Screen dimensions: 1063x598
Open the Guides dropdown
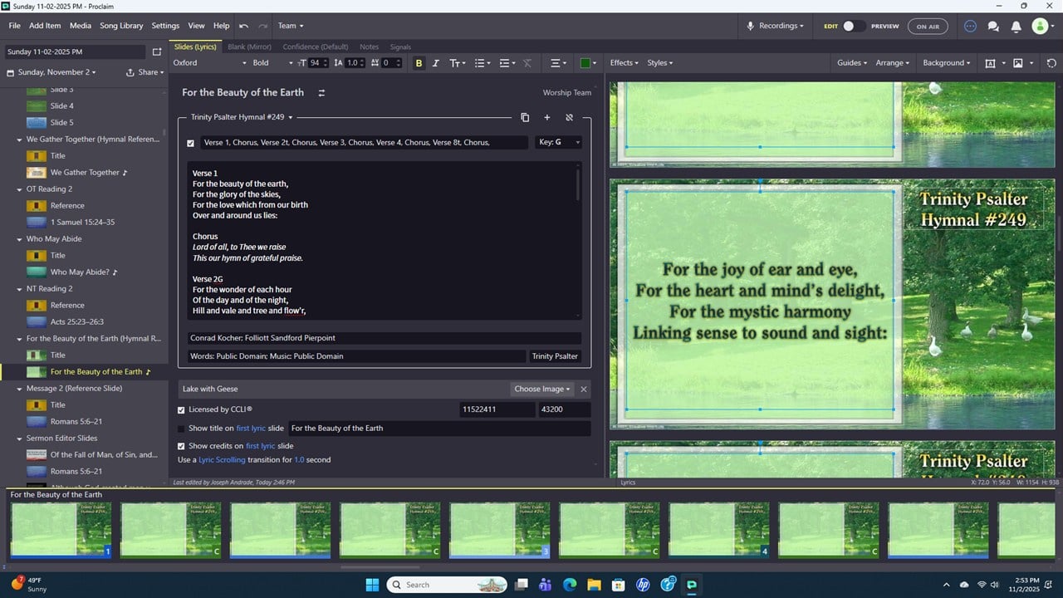point(852,63)
